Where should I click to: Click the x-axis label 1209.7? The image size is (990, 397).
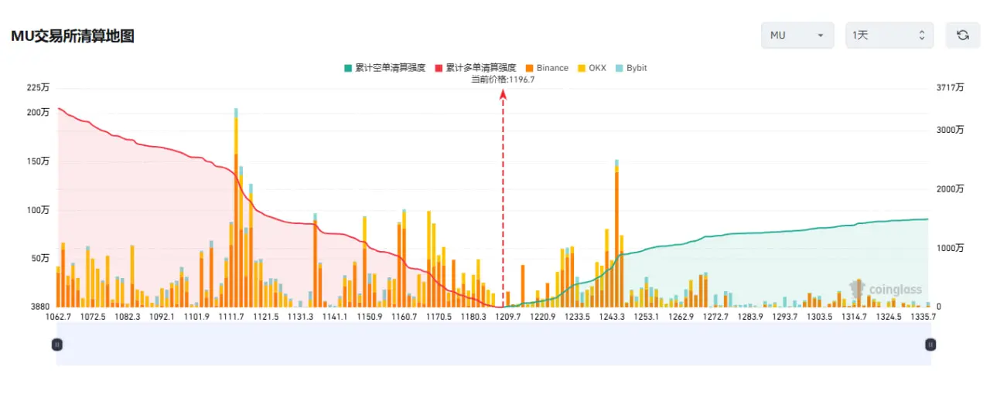click(x=508, y=317)
